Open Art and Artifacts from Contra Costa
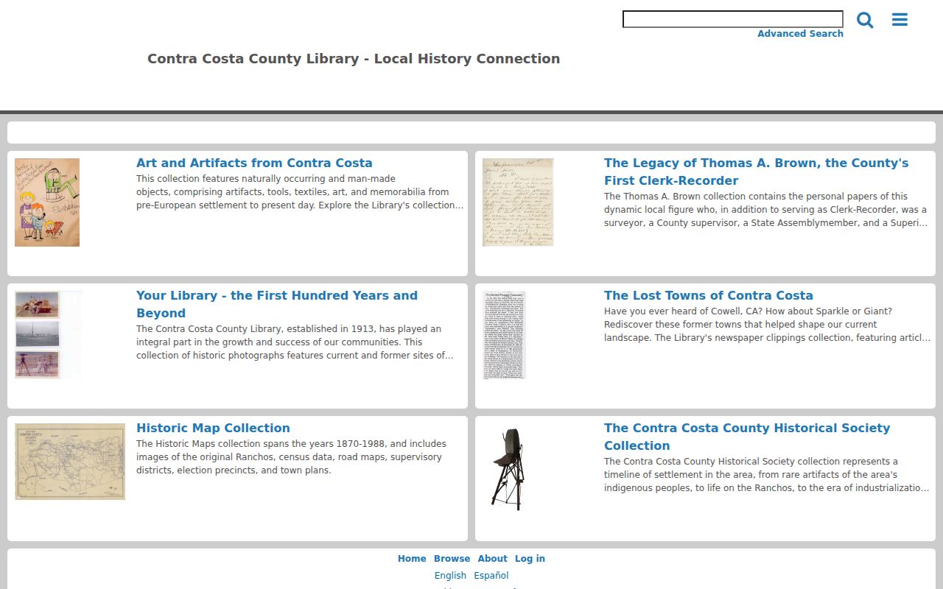 (254, 163)
